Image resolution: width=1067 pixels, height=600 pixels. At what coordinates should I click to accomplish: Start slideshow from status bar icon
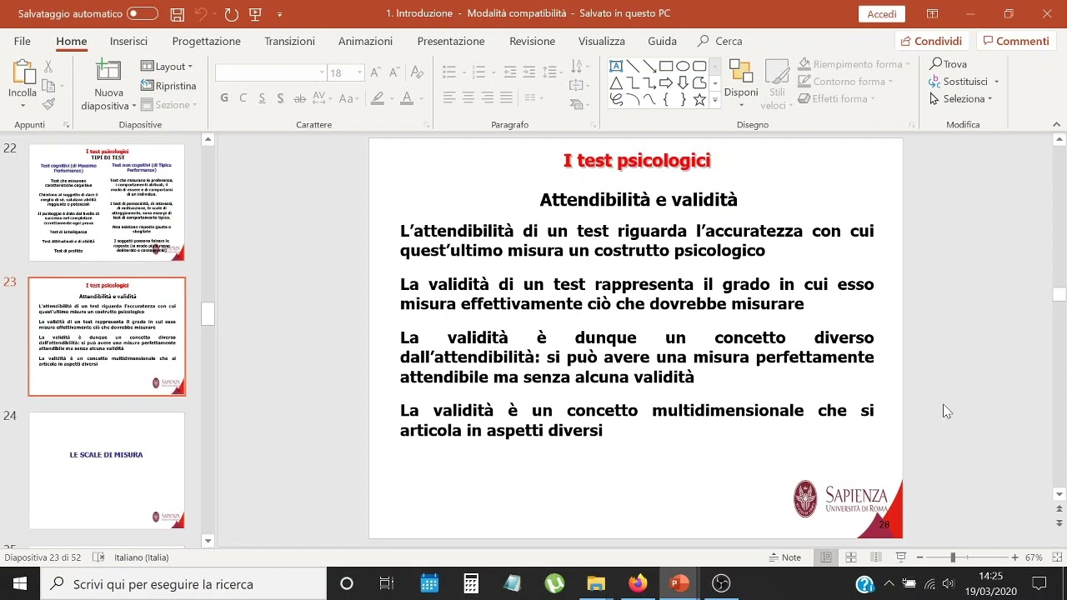tap(901, 557)
